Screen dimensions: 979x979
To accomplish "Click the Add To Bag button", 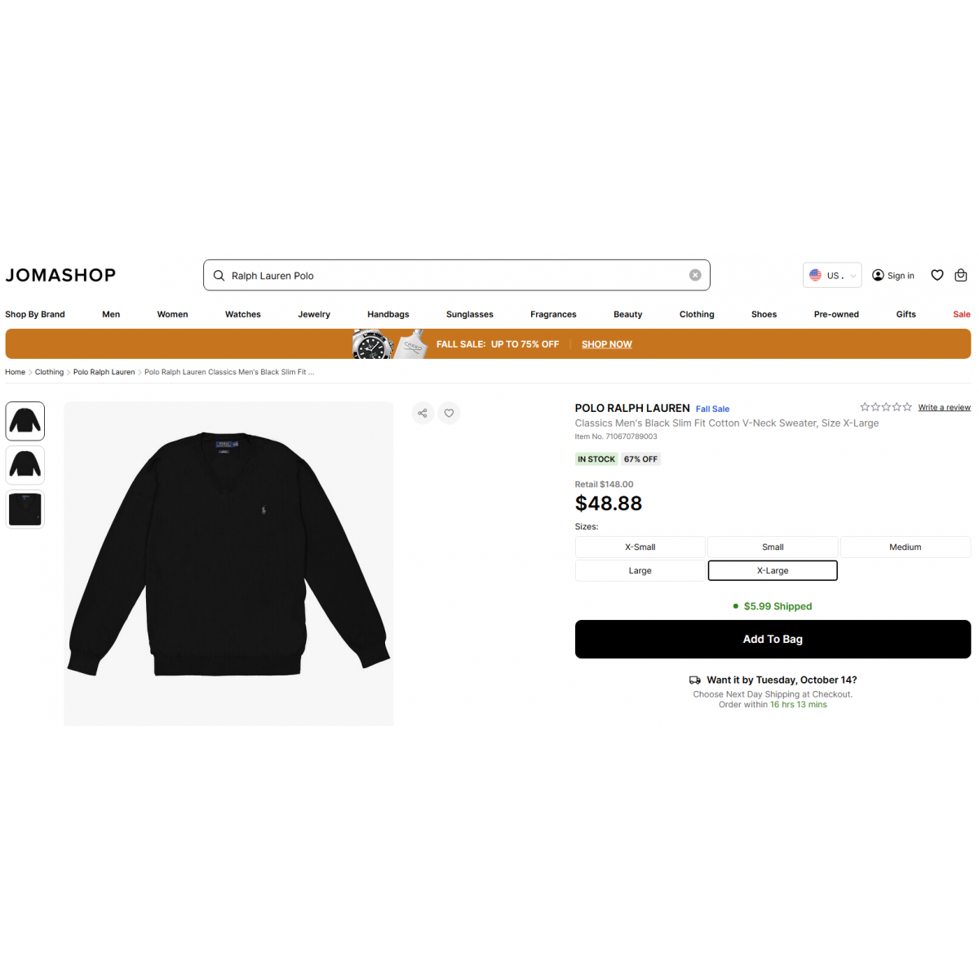I will click(773, 639).
